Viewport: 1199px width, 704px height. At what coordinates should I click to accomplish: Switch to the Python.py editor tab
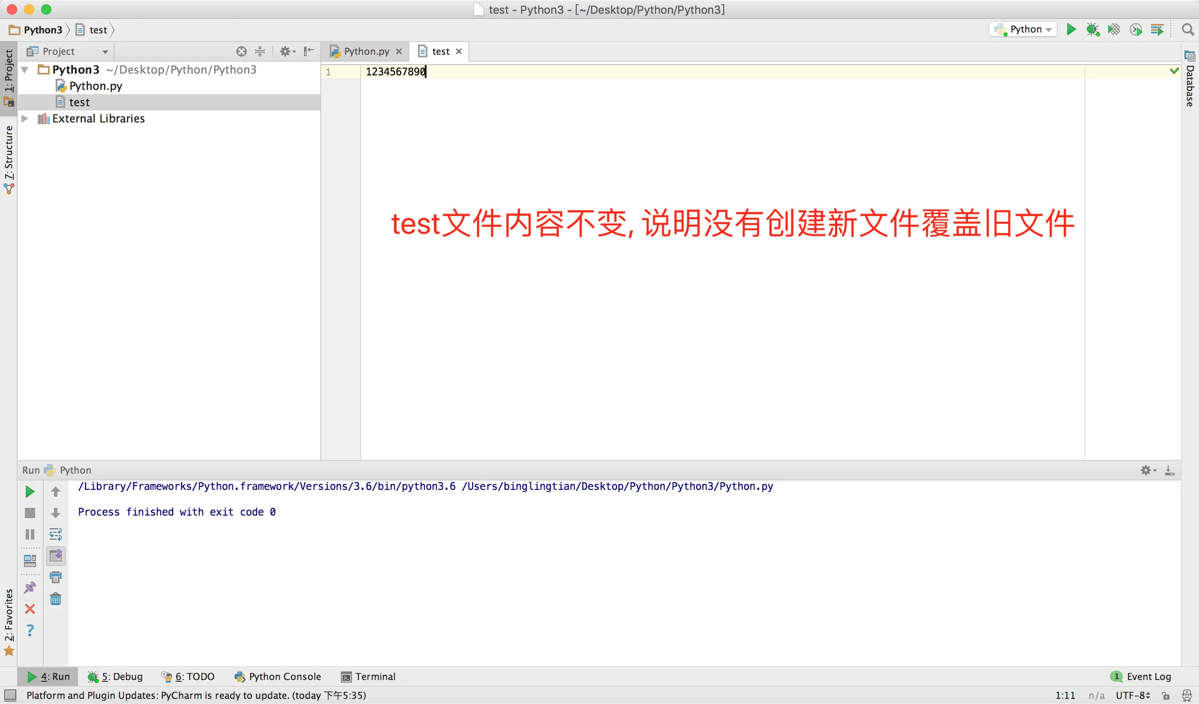366,51
